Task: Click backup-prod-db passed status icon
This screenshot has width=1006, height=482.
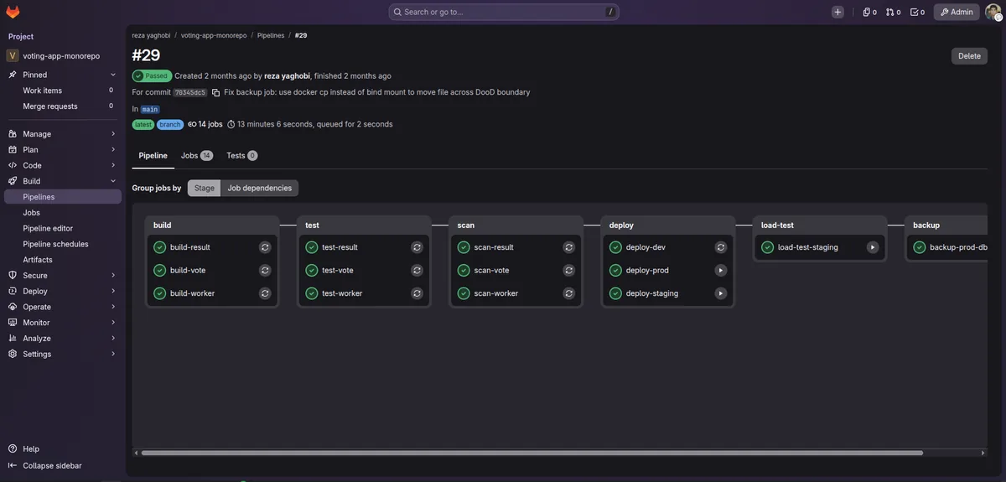Action: pyautogui.click(x=920, y=247)
